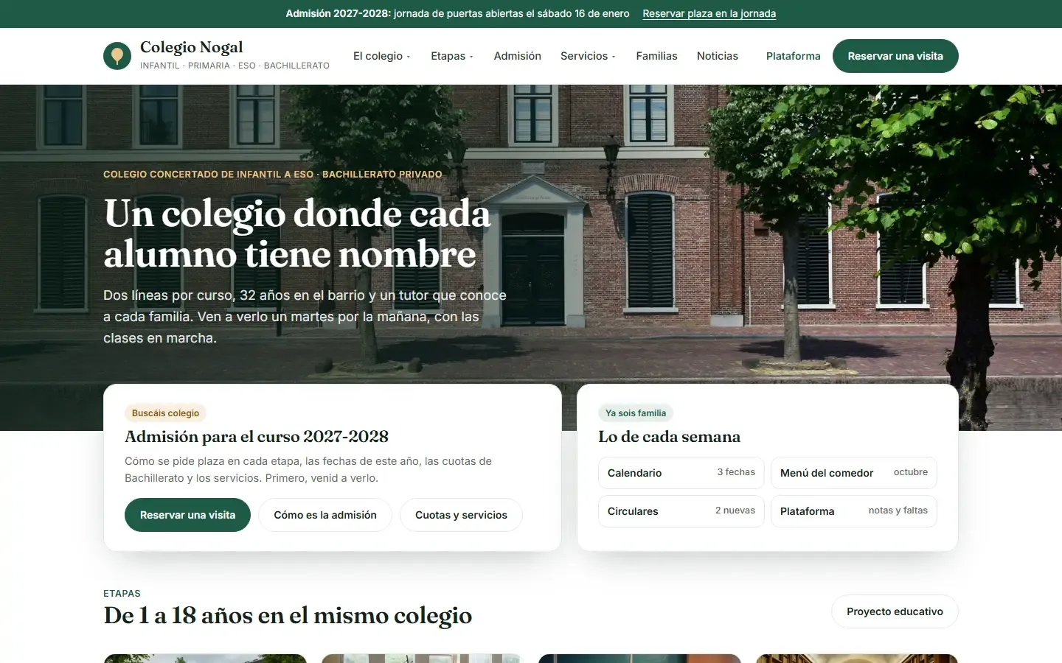Go to the Familias menu item
Image resolution: width=1062 pixels, height=663 pixels.
[x=656, y=56]
